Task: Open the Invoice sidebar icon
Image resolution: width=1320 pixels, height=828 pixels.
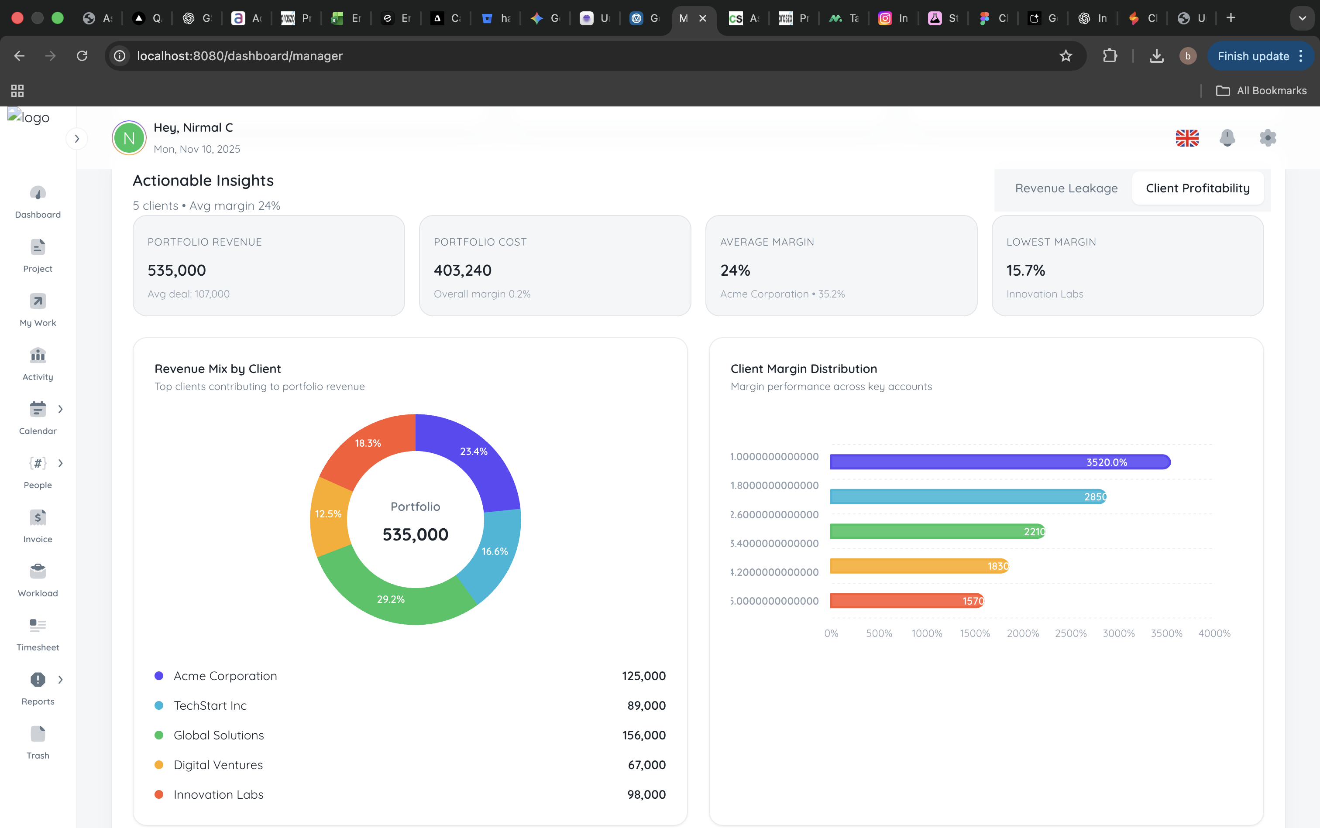Action: coord(38,518)
